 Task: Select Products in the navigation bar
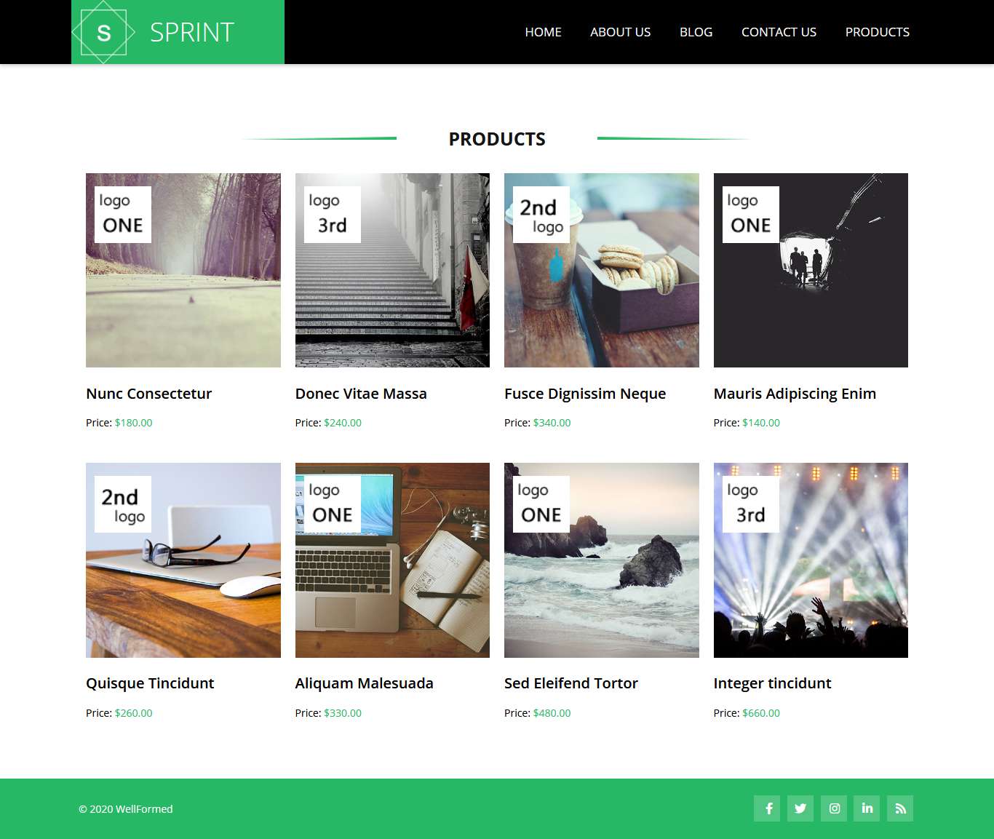pos(877,32)
